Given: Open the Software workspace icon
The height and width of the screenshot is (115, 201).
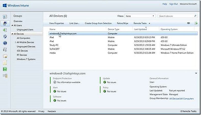Looking at the screenshot, I should tap(5, 50).
